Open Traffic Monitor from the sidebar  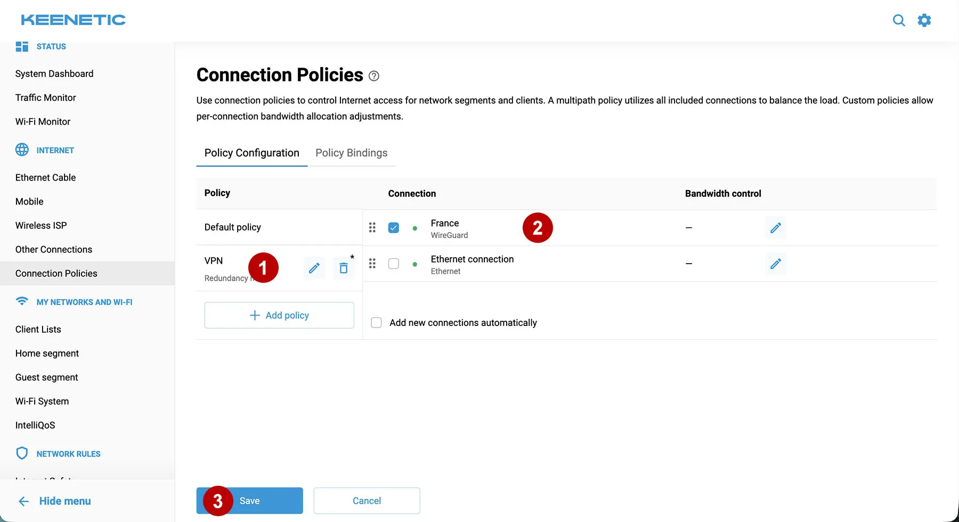pos(45,97)
